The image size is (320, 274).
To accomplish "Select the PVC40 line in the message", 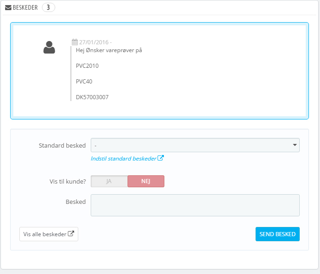I will click(84, 82).
